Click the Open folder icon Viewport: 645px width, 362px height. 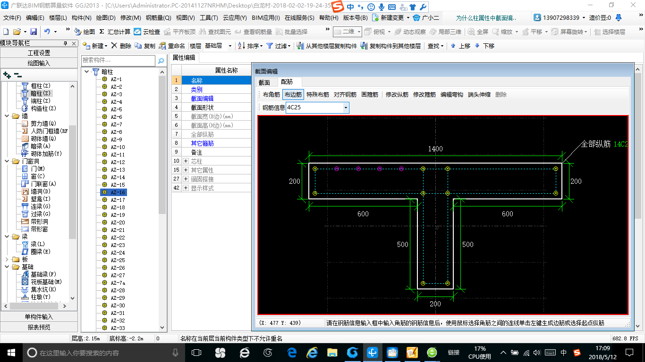[17, 32]
